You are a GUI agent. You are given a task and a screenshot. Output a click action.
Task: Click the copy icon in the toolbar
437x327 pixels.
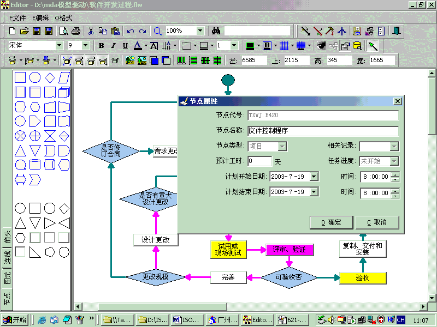[x=103, y=31]
